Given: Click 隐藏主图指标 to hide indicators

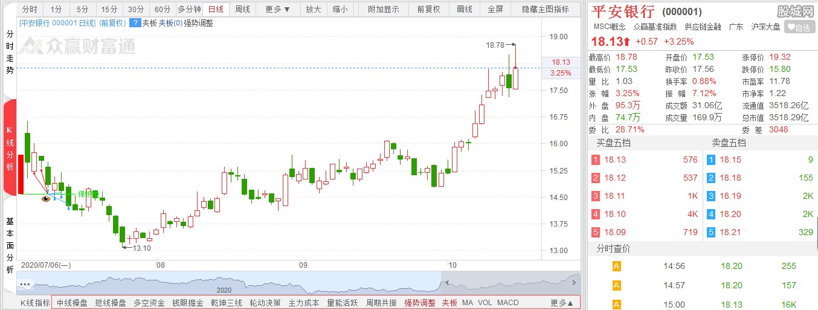Looking at the screenshot, I should (545, 9).
